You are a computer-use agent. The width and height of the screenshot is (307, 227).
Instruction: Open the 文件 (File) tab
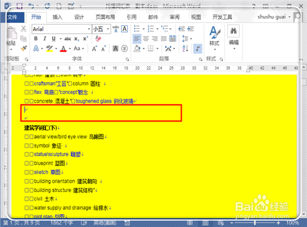(13, 17)
